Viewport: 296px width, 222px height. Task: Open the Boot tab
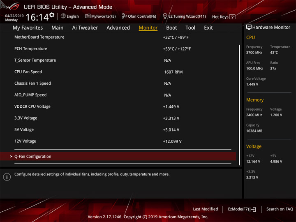(171, 28)
